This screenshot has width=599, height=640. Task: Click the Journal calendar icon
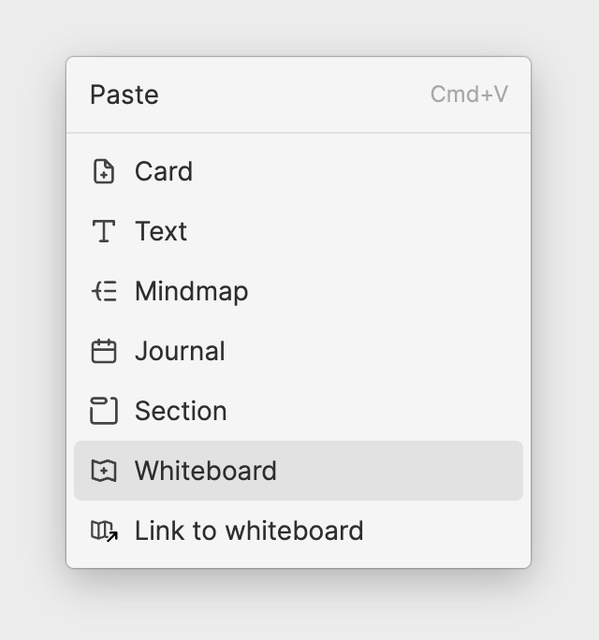coord(104,351)
